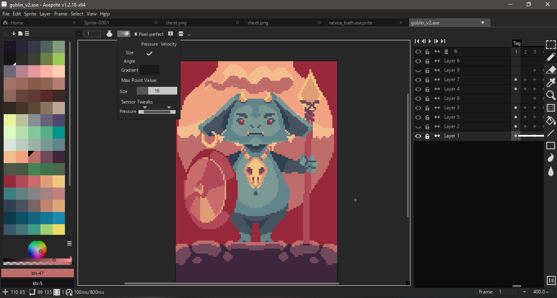Click the palette presets page icon
The height and width of the screenshot is (298, 557).
(20, 33)
